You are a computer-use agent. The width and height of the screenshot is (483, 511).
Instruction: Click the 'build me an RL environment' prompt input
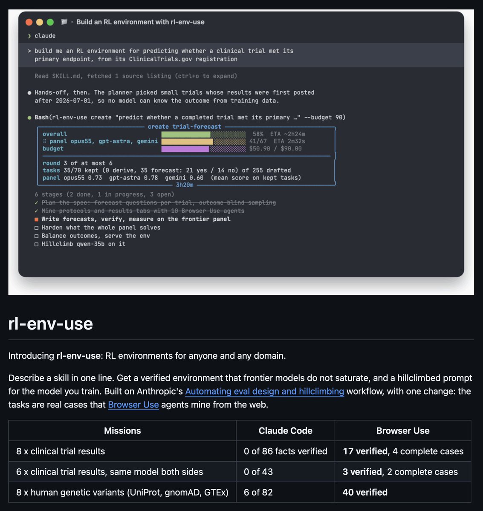[241, 55]
